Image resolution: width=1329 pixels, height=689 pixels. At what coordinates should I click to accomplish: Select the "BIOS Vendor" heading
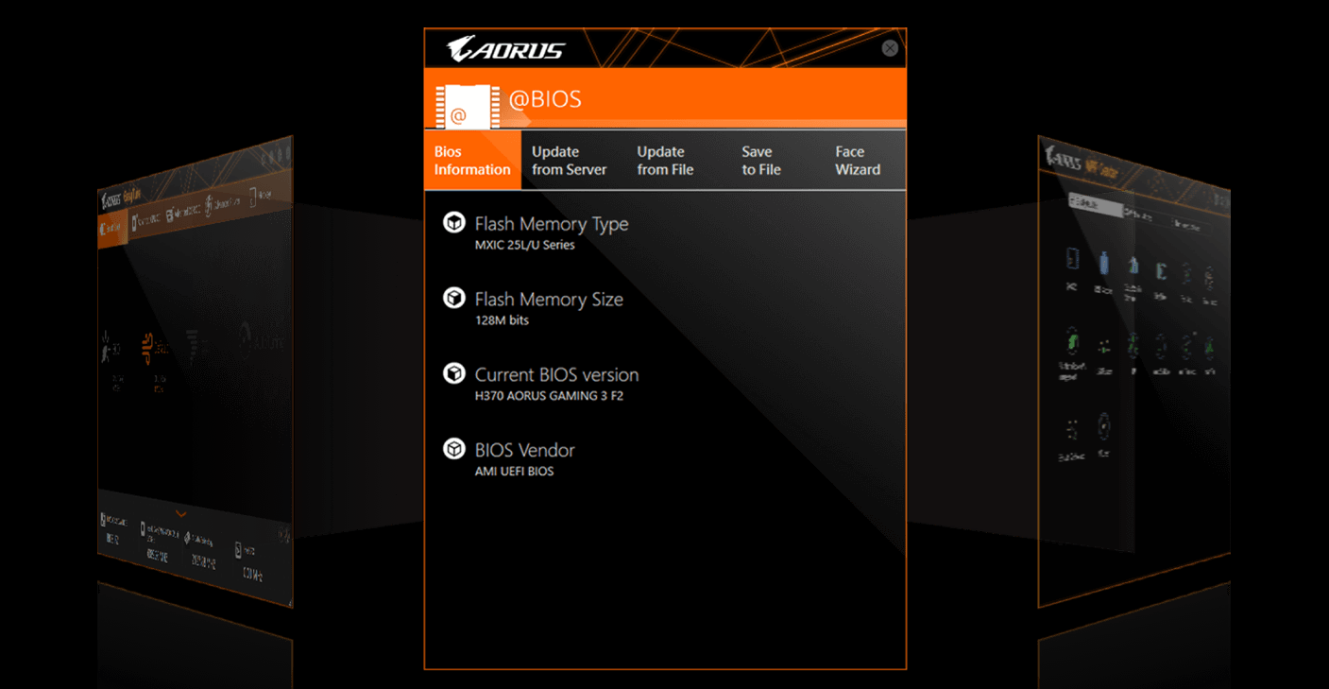(524, 451)
